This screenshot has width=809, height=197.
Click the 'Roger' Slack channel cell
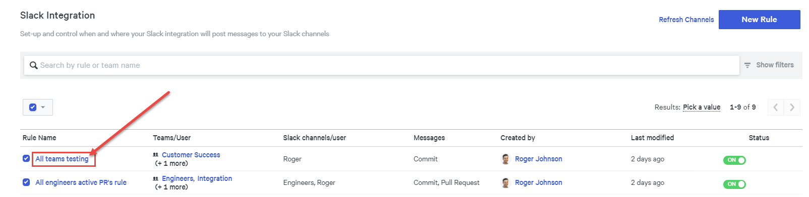[x=292, y=159]
